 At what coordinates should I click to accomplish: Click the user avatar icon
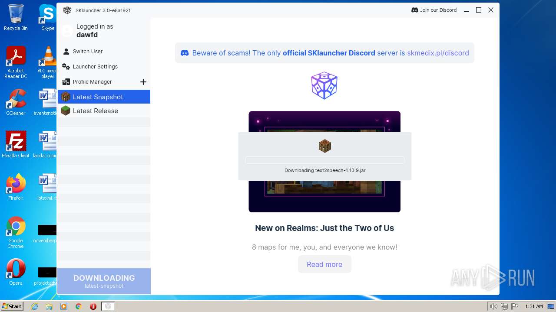[67, 30]
